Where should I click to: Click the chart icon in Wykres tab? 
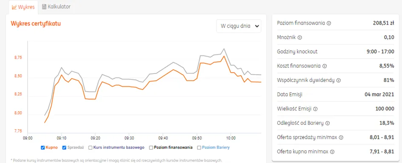click(14, 7)
